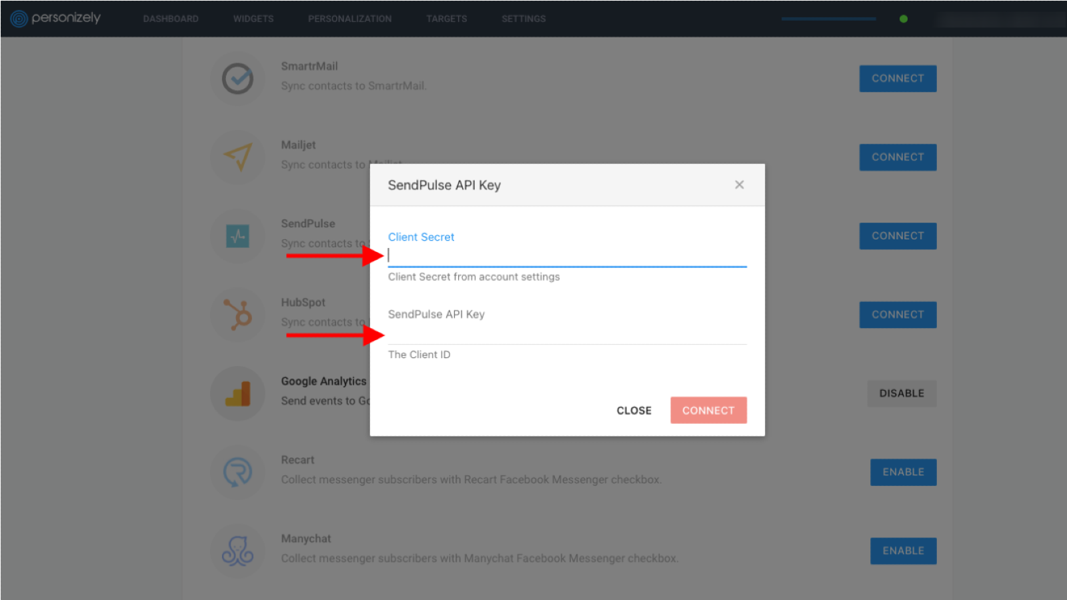The height and width of the screenshot is (600, 1067).
Task: Click the Personizely logo in header
Action: (56, 18)
